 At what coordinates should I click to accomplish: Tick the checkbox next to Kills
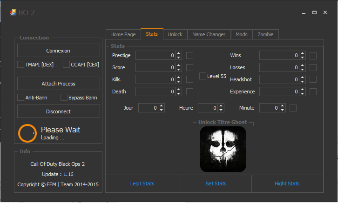click(189, 79)
